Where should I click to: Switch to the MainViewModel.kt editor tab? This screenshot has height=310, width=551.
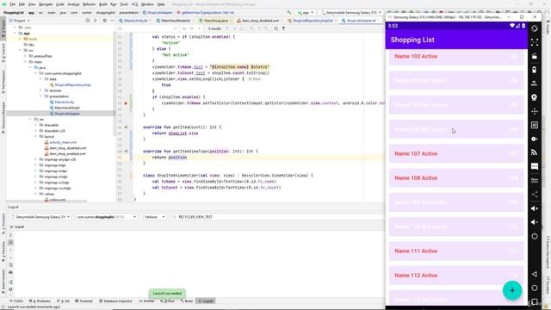(x=174, y=21)
